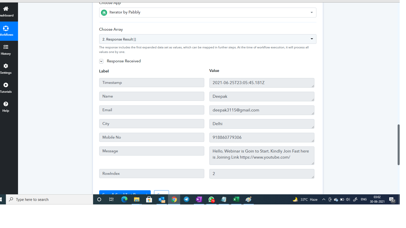
Task: Click the volume speaker icon
Action: click(x=348, y=199)
